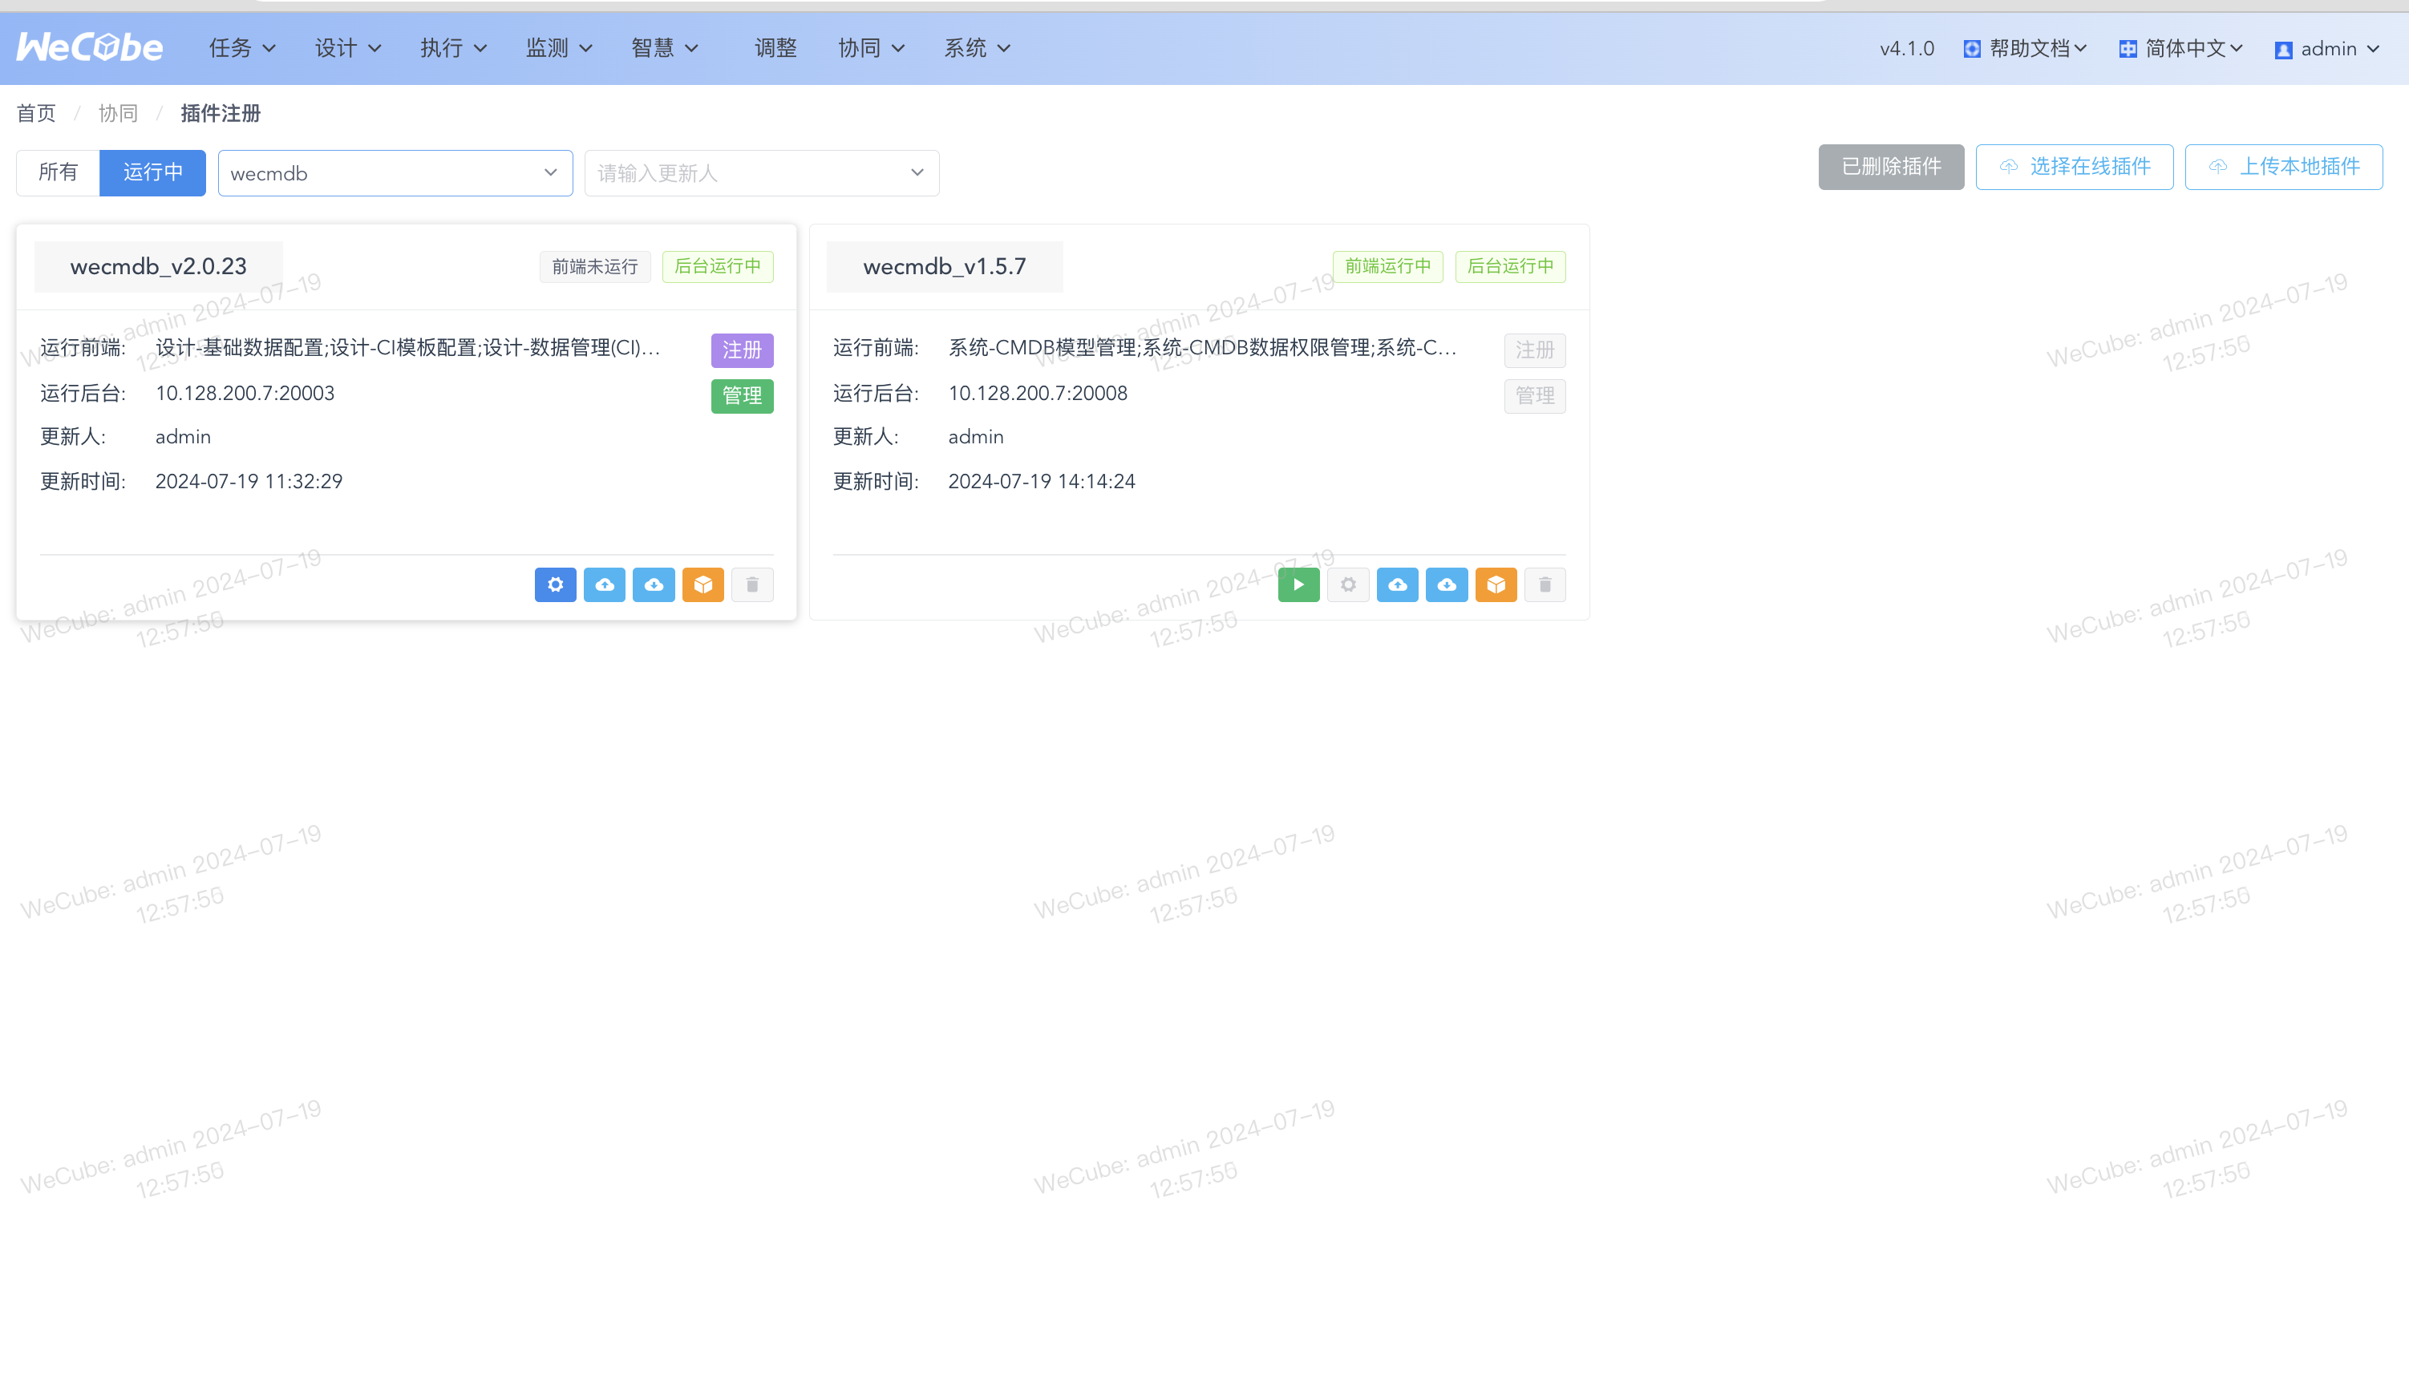Click gray 管理 button on wecmdb_v1.5.7

tap(1535, 395)
